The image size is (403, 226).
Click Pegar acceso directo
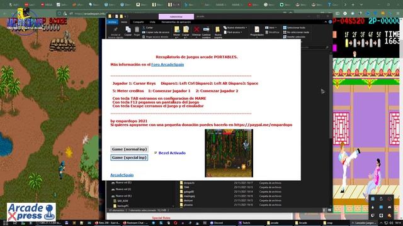156,37
